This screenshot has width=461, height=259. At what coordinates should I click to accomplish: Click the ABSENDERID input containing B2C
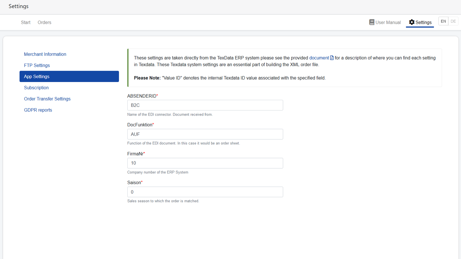(205, 105)
